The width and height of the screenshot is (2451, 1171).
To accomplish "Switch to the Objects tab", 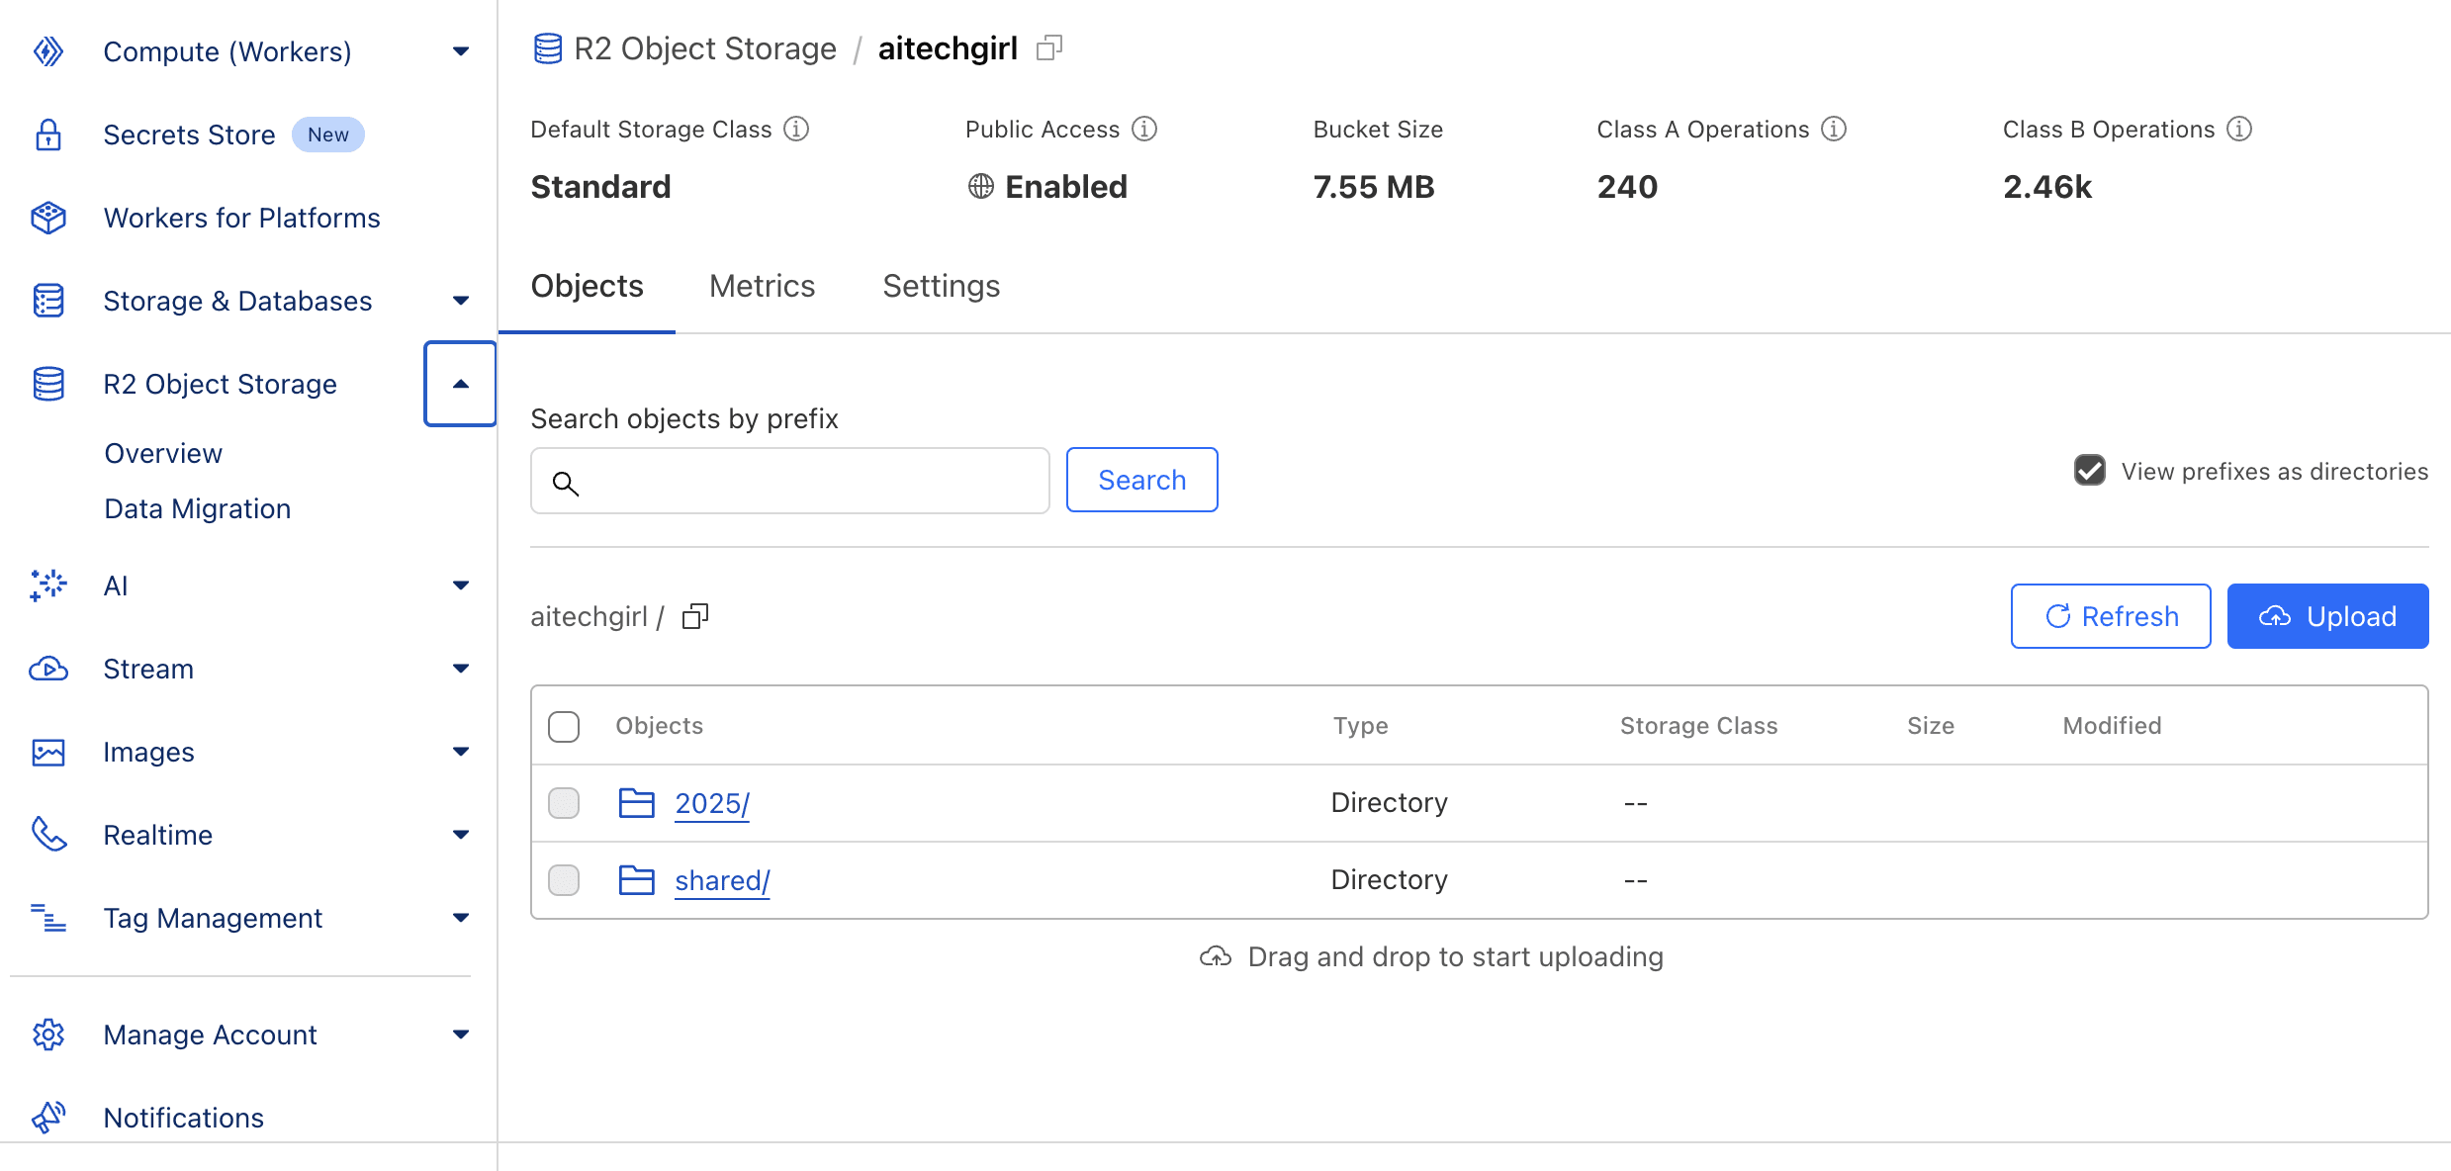I will 588,287.
